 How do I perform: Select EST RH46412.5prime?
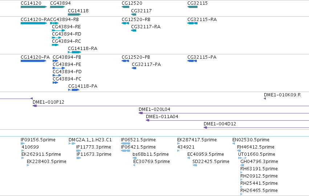pos(239,151)
